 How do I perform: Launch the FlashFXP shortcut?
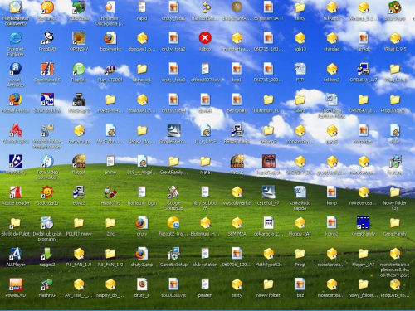[47, 284]
